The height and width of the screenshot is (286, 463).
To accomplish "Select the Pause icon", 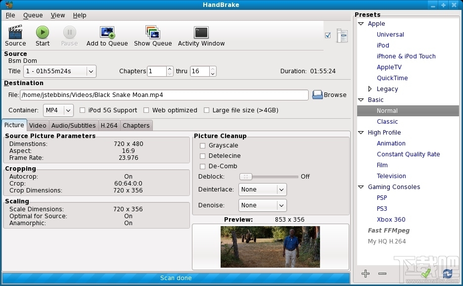I will pyautogui.click(x=69, y=35).
